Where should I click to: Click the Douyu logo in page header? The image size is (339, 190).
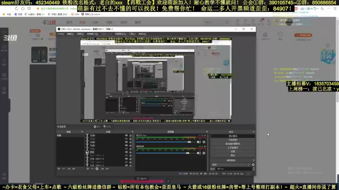point(49,22)
